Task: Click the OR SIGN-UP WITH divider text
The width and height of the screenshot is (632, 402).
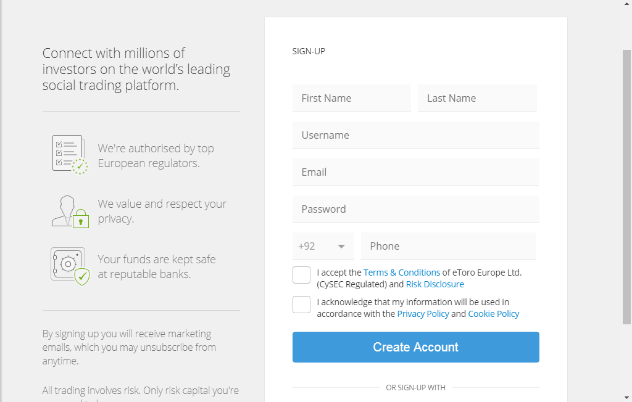Action: point(415,388)
